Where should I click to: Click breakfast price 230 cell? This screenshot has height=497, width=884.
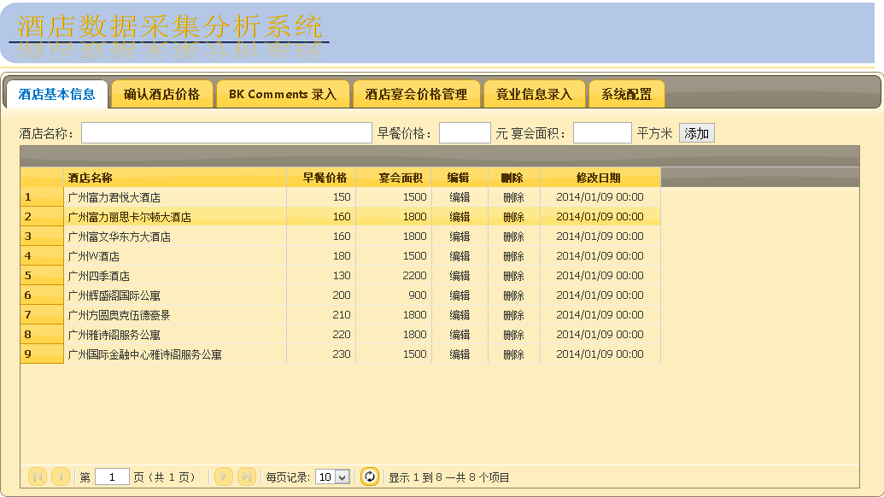pyautogui.click(x=321, y=354)
